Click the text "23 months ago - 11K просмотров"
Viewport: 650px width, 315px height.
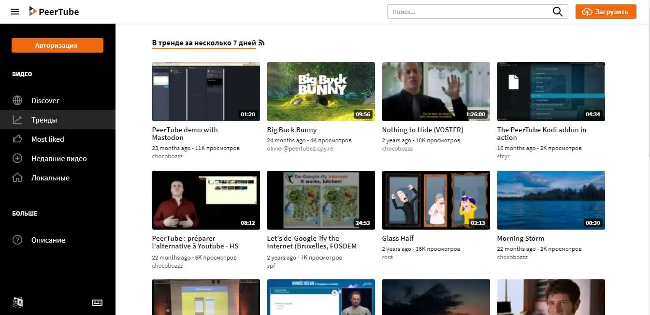(196, 148)
